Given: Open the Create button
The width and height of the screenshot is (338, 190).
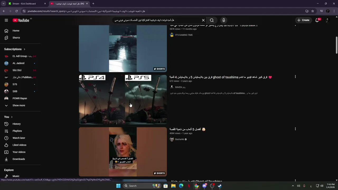Looking at the screenshot, I should pyautogui.click(x=303, y=20).
